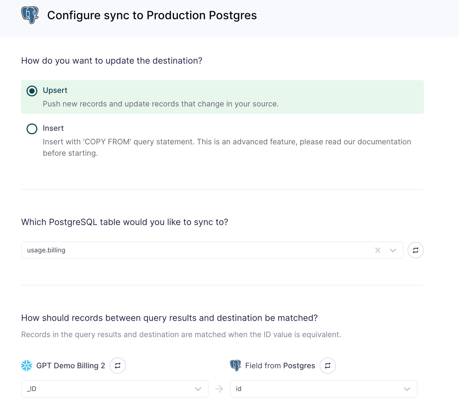Click the swap icon next to GPT Demo Billing 2
This screenshot has height=404, width=459.
[x=117, y=365]
